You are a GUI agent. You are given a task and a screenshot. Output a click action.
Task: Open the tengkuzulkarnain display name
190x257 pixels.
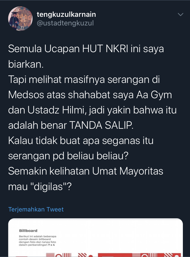pyautogui.click(x=66, y=15)
